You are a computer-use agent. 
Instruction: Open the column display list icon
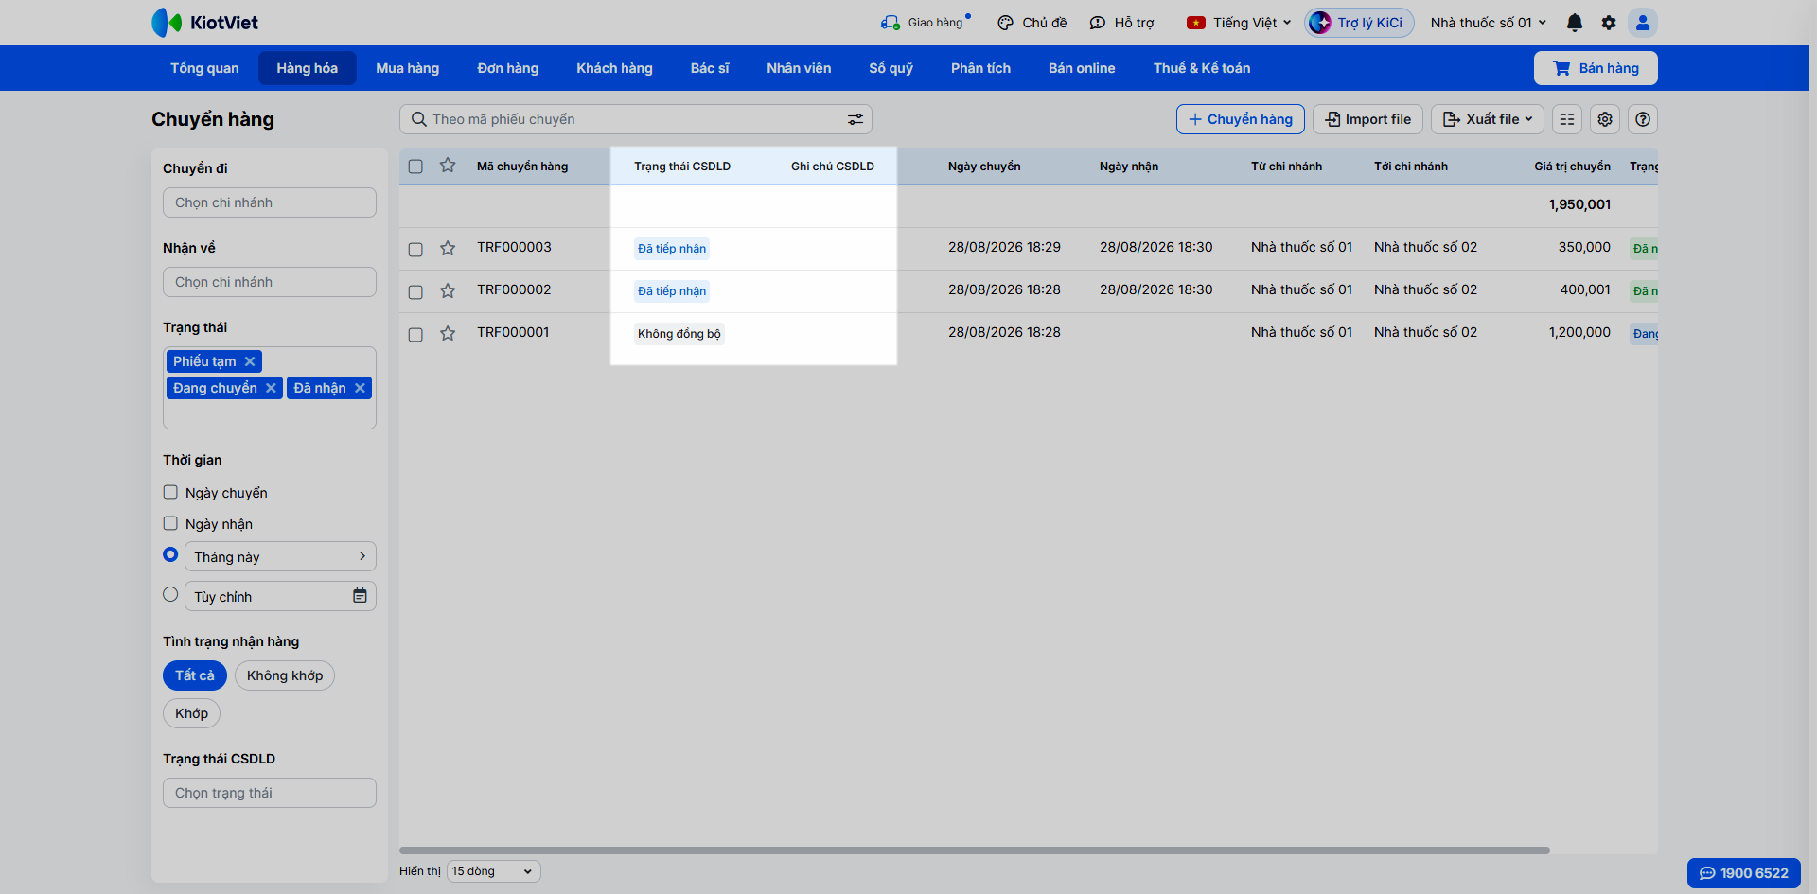pos(1567,119)
